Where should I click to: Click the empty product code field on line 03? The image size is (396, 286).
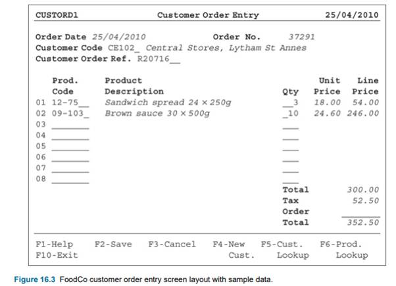70,124
